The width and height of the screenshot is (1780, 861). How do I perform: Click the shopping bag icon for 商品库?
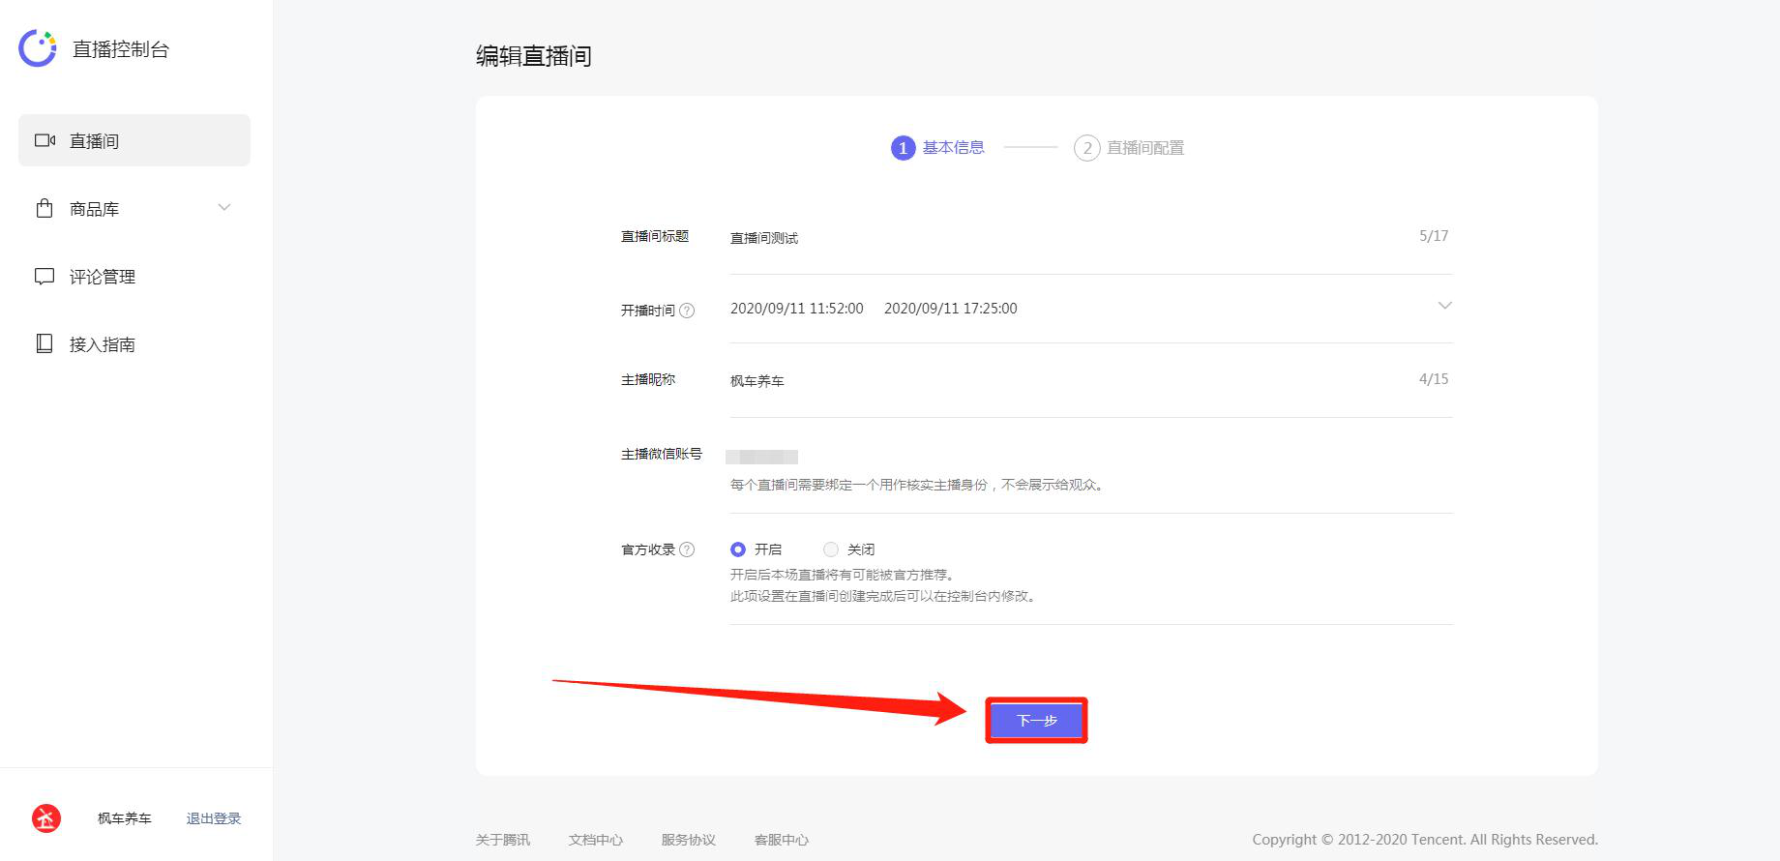click(x=44, y=208)
